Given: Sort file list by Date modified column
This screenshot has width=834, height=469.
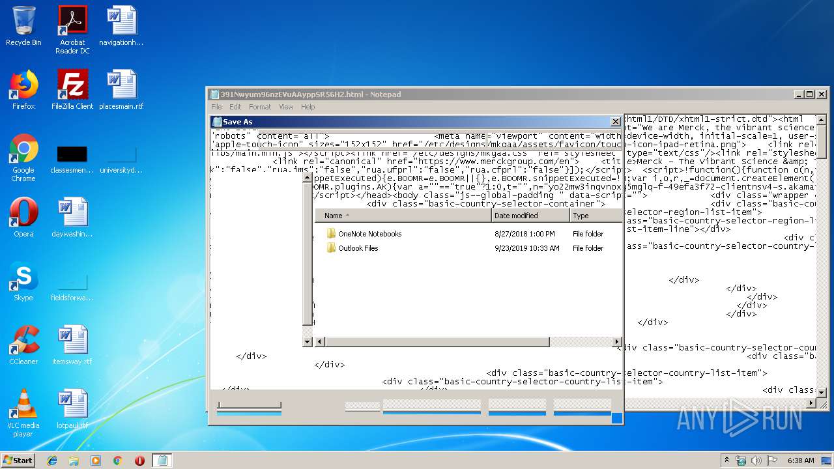Looking at the screenshot, I should click(530, 216).
